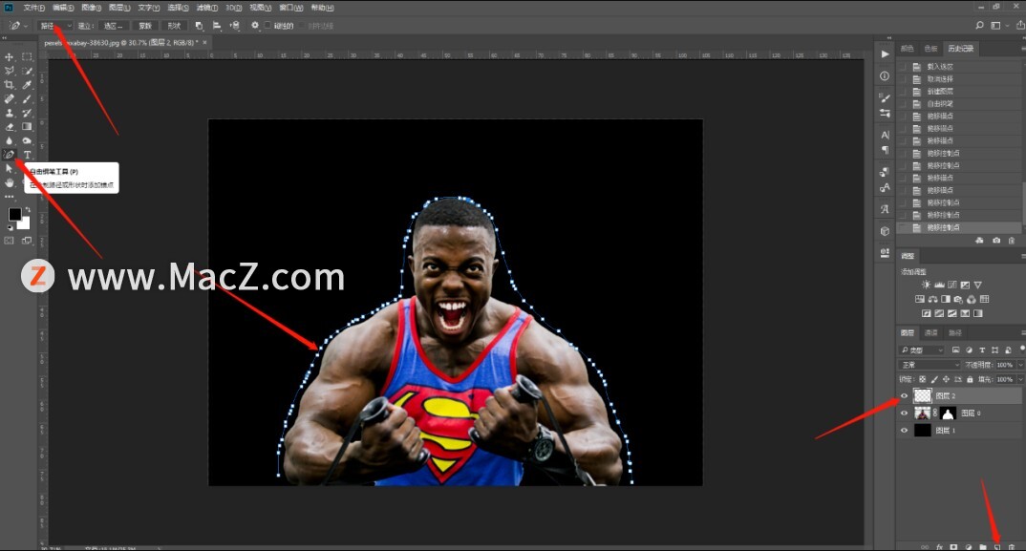Toggle lock all padlock icon
The width and height of the screenshot is (1026, 551).
[x=969, y=379]
